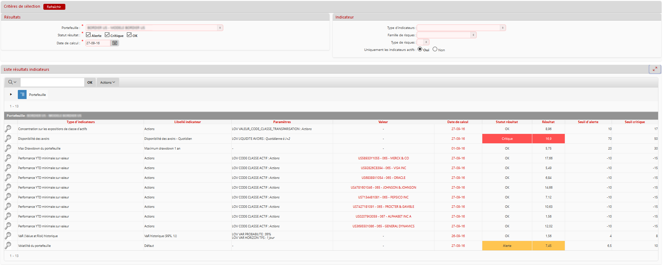Open details for Volatilité du portefeuille row
This screenshot has width=663, height=265.
point(8,245)
